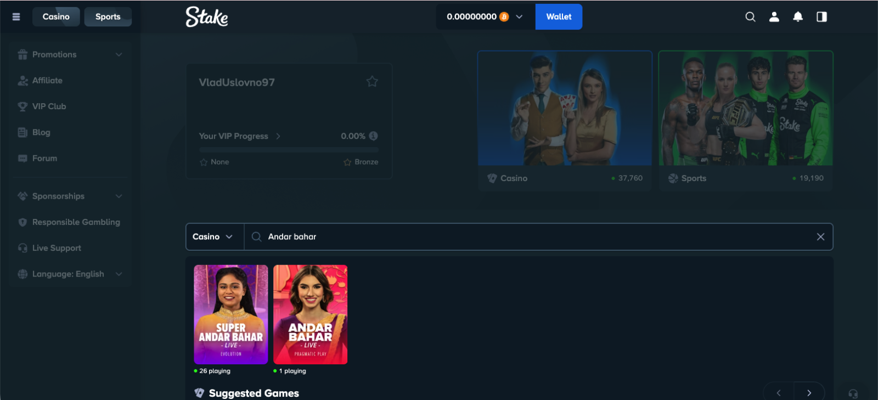The width and height of the screenshot is (878, 400).
Task: Click the Language globe icon
Action: (22, 274)
